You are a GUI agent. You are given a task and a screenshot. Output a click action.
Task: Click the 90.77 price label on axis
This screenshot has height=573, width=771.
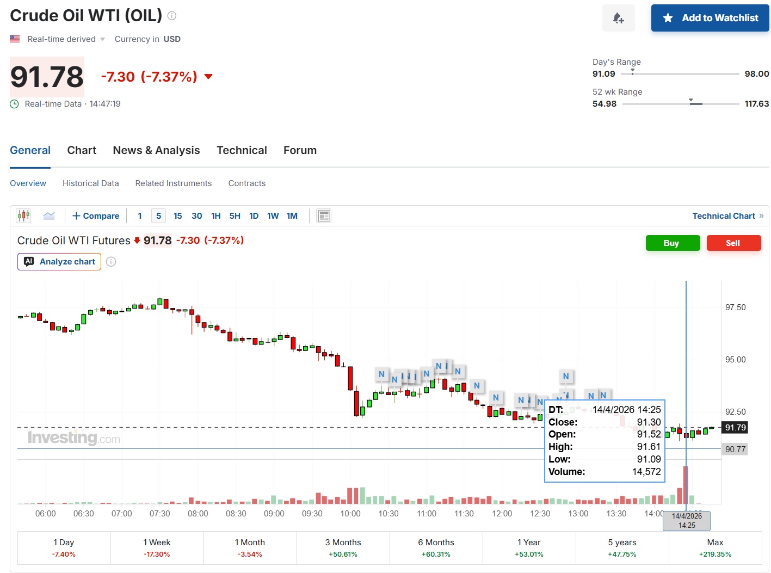[735, 449]
